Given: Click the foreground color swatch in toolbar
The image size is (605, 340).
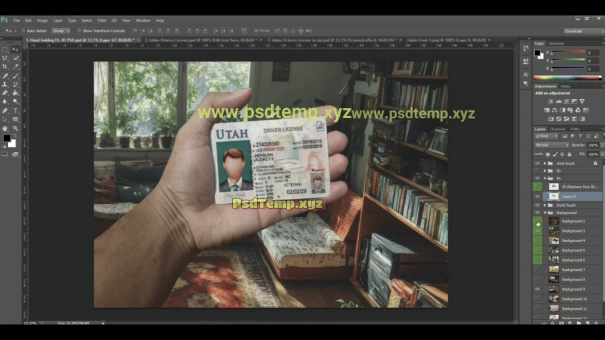Looking at the screenshot, I should [7, 138].
